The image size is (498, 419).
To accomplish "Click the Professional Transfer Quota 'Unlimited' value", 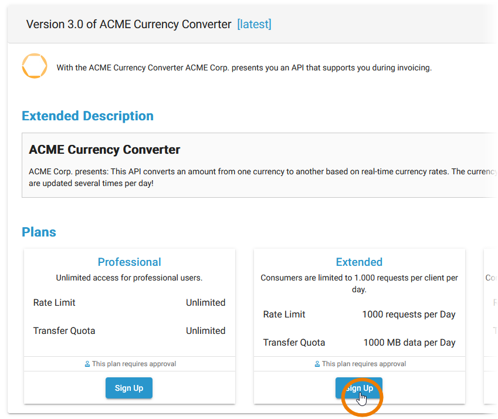I will (205, 331).
